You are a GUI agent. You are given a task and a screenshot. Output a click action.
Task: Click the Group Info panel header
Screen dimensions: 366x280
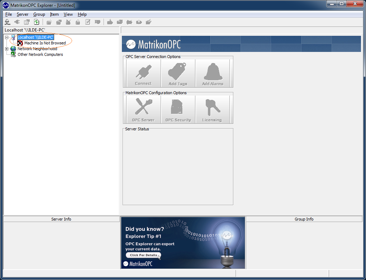(304, 219)
